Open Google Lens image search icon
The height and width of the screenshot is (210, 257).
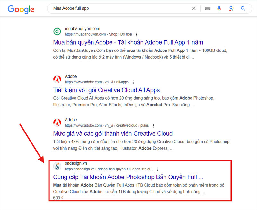[x=231, y=8]
